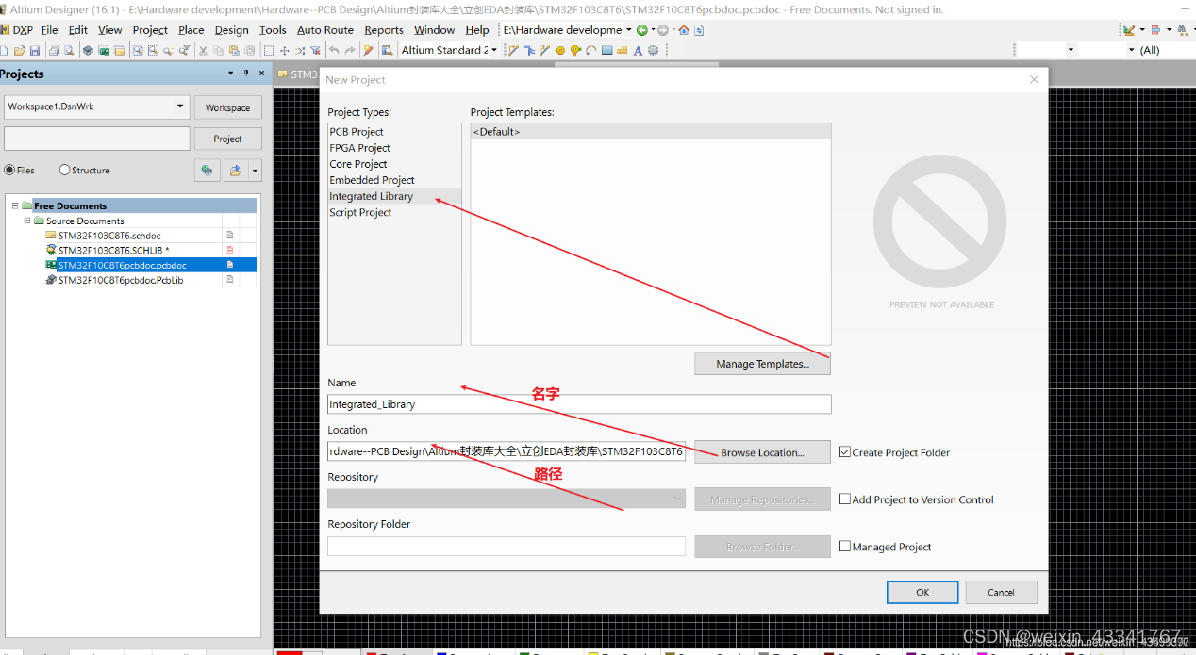Check the Managed Project checkbox
The height and width of the screenshot is (655, 1196).
point(845,547)
